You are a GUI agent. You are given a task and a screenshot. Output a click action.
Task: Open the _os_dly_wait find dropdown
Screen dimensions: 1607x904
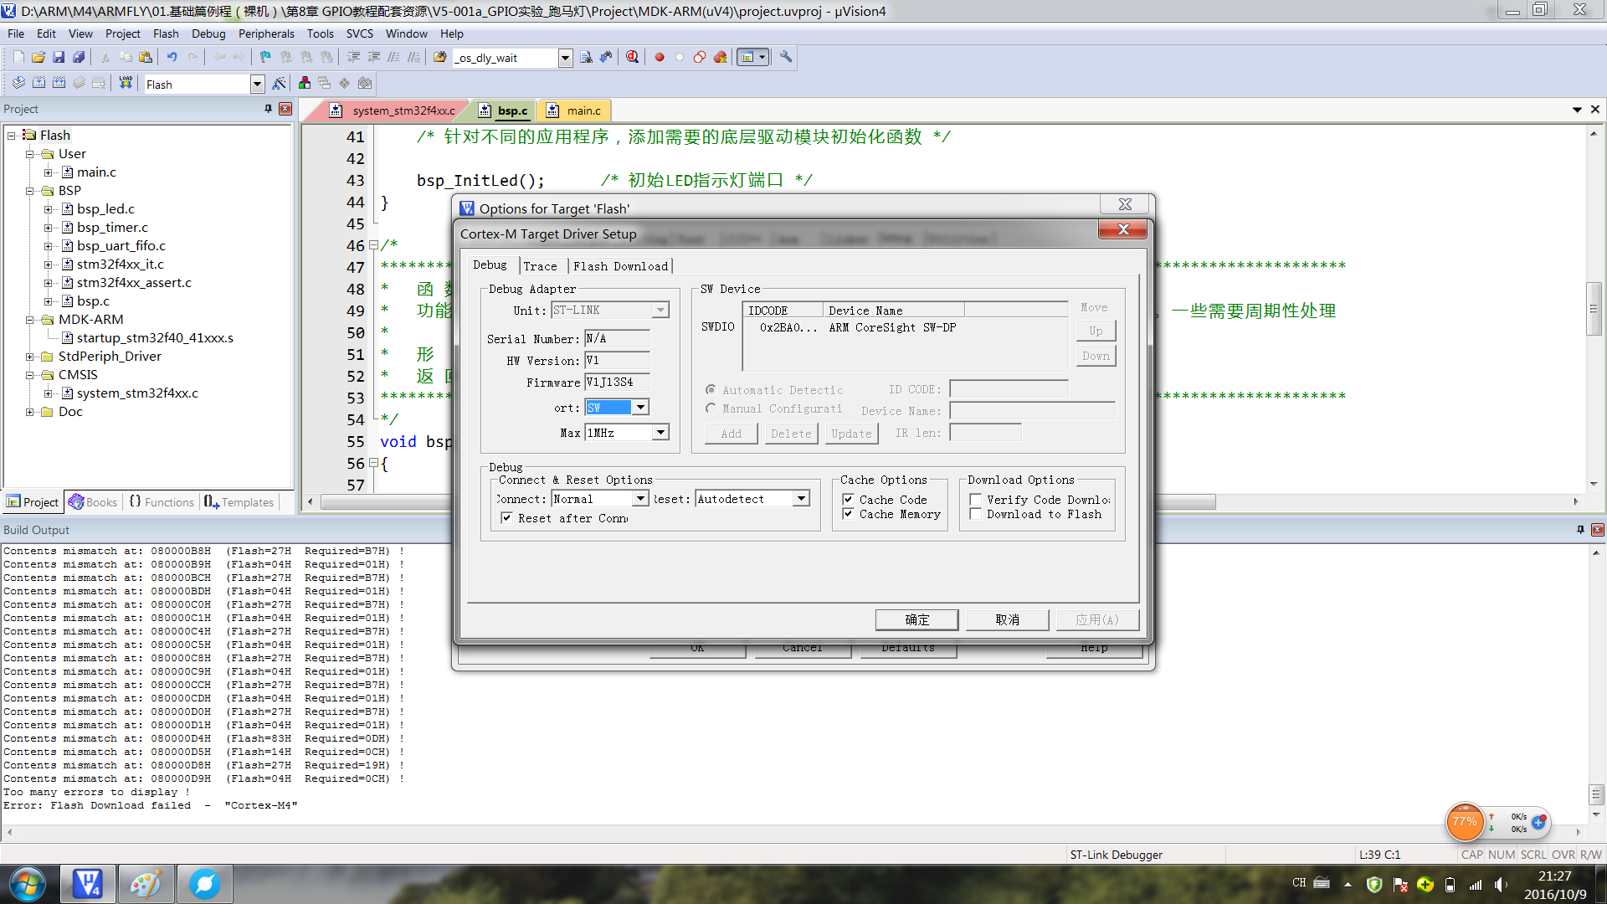tap(565, 58)
